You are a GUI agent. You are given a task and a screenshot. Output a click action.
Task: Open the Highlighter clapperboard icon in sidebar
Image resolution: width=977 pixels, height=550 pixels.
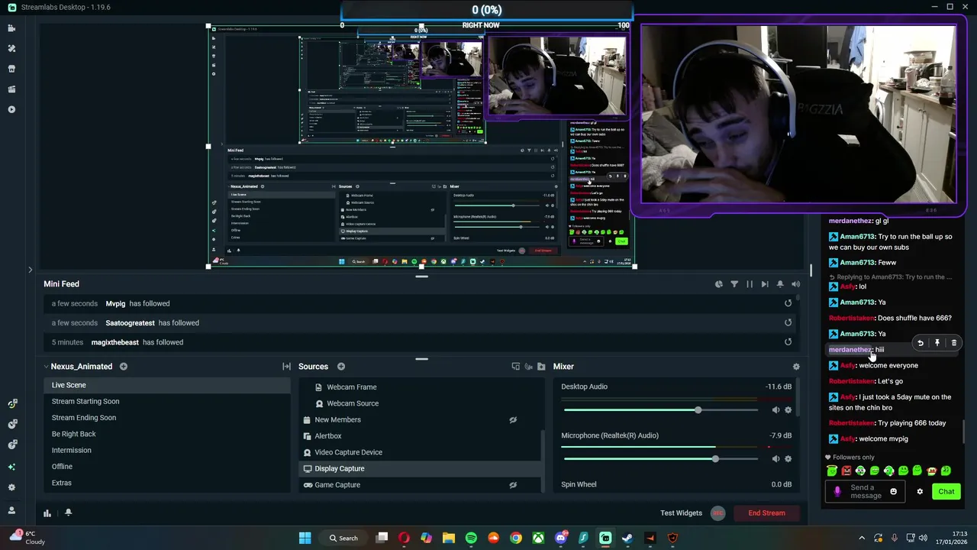point(11,89)
